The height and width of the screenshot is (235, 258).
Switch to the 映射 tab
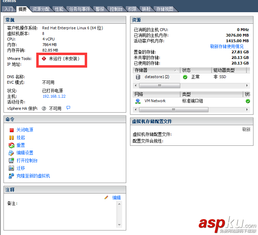[146, 9]
